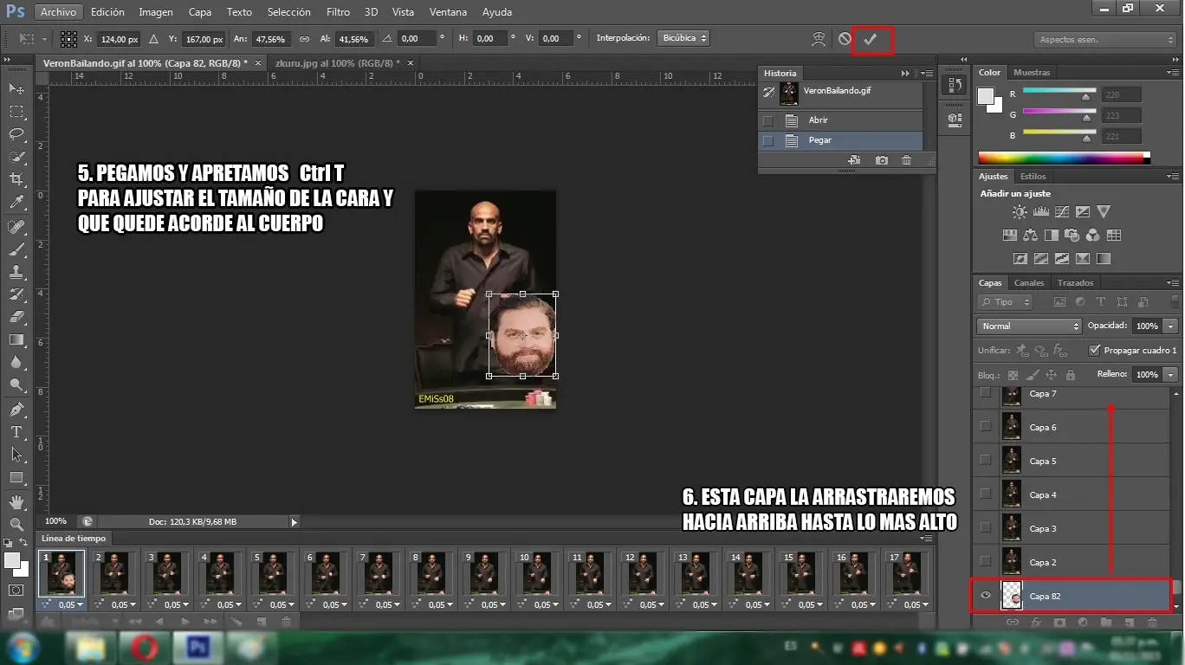Screen dimensions: 1185x665
Task: Create new snapshot in Historia panel
Action: (x=881, y=160)
